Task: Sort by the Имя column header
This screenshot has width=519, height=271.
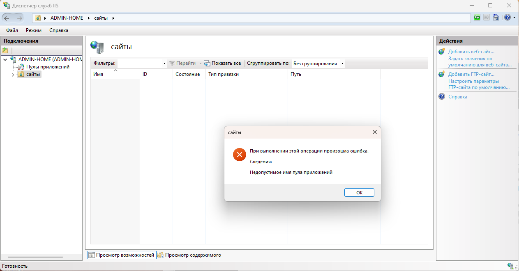Action: [x=115, y=74]
